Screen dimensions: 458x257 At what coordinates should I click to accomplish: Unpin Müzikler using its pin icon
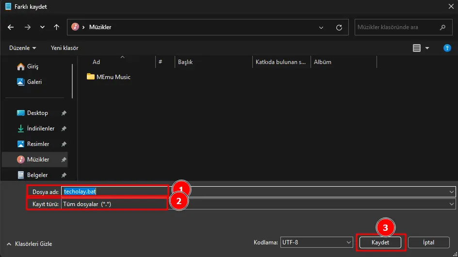[x=64, y=160]
